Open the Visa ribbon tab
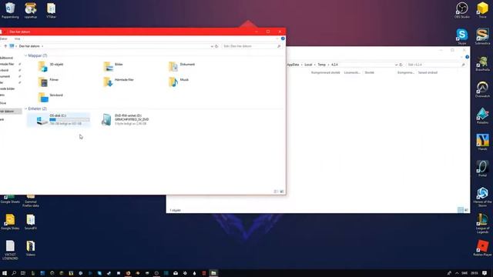 [17, 38]
